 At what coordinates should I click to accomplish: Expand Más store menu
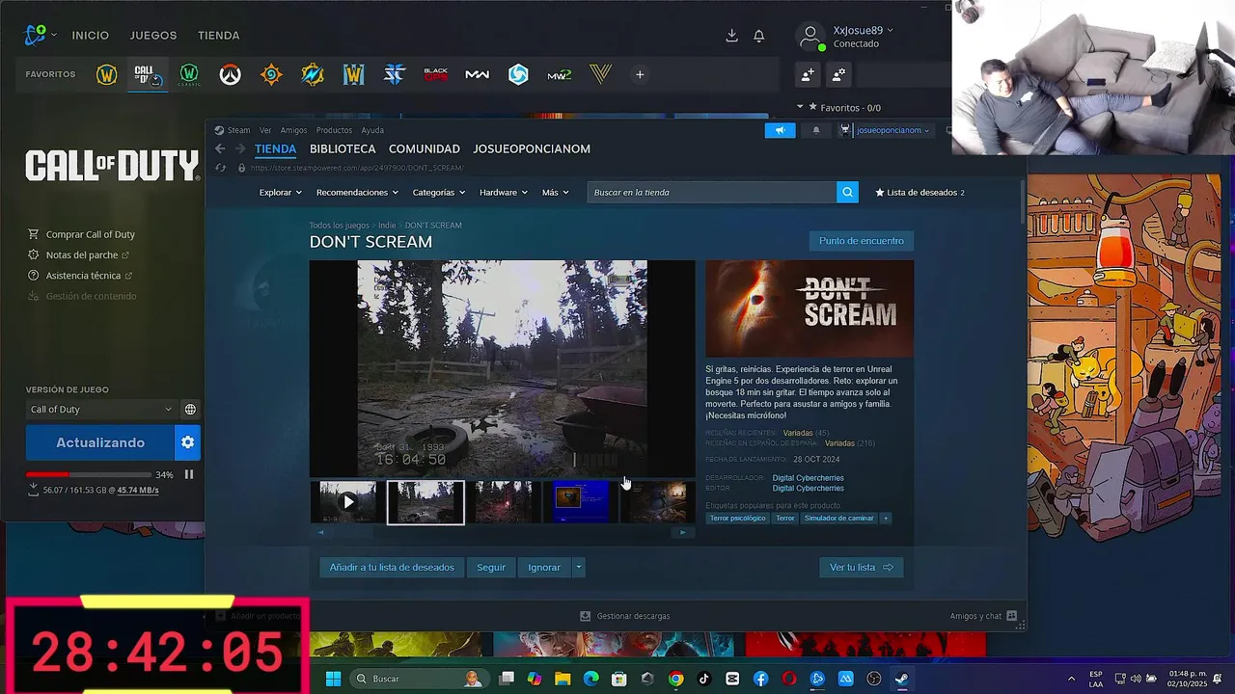(555, 192)
